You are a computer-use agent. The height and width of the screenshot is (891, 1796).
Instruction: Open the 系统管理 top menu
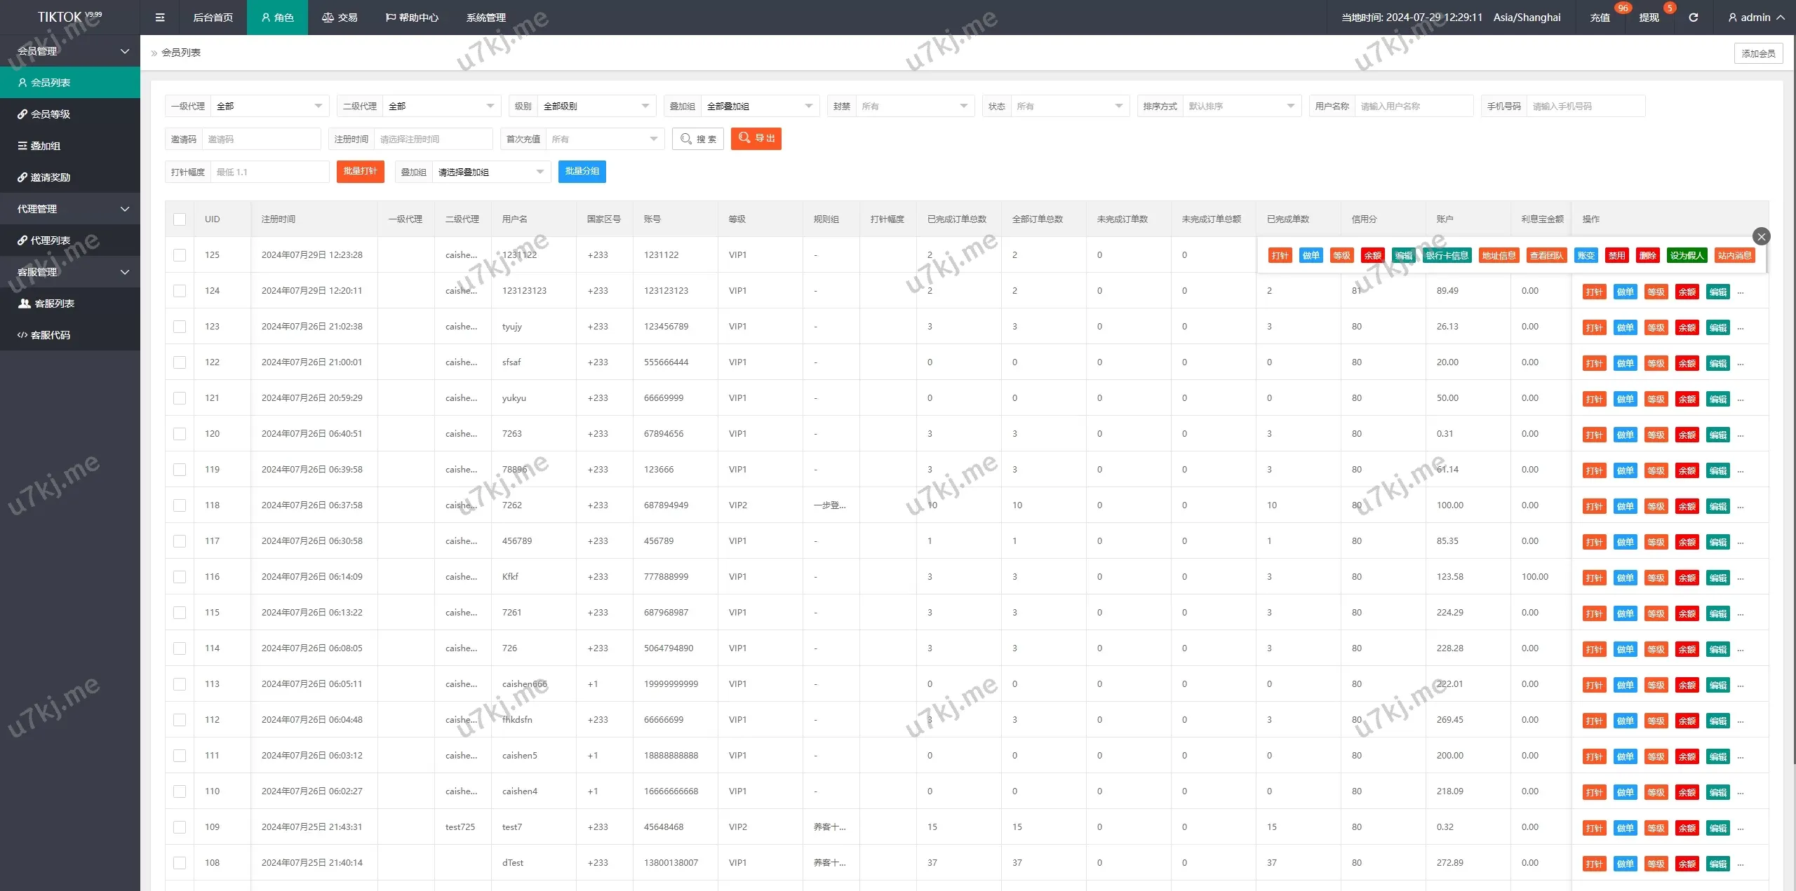pos(485,18)
